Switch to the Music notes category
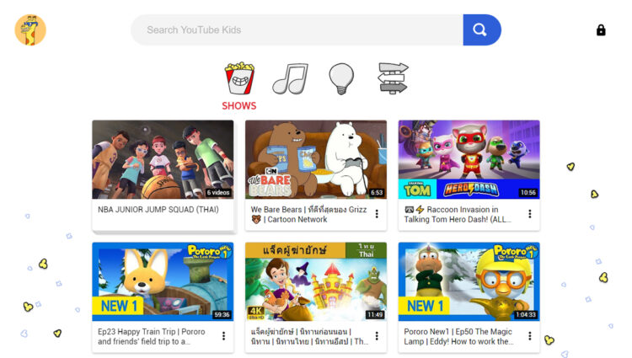The height and width of the screenshot is (358, 632). tap(290, 78)
